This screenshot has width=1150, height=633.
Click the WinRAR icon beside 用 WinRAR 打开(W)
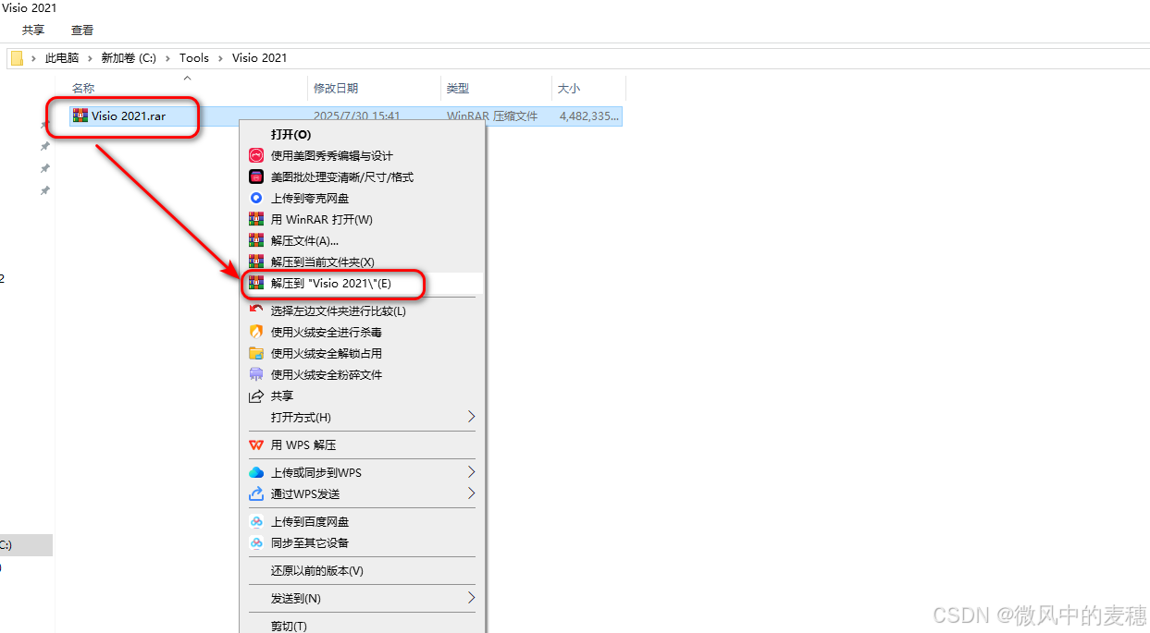click(256, 219)
